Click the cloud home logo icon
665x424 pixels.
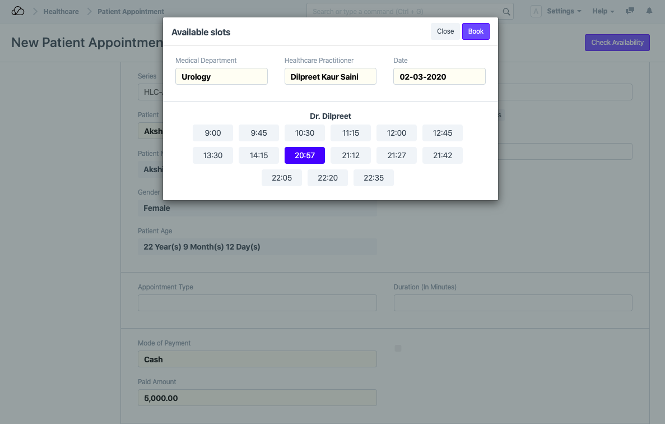18,11
